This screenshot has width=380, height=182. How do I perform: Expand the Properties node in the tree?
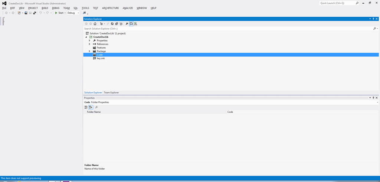tap(89, 40)
